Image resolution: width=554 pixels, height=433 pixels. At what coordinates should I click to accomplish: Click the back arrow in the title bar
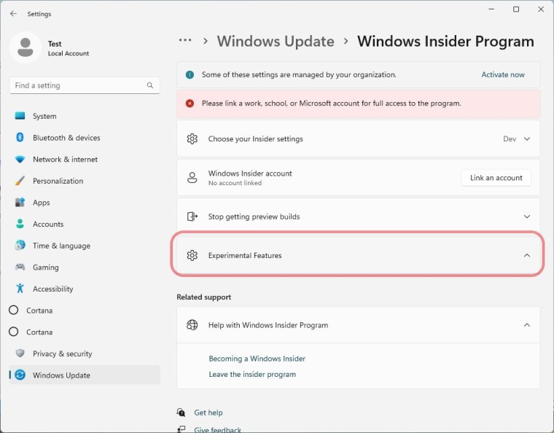[13, 14]
